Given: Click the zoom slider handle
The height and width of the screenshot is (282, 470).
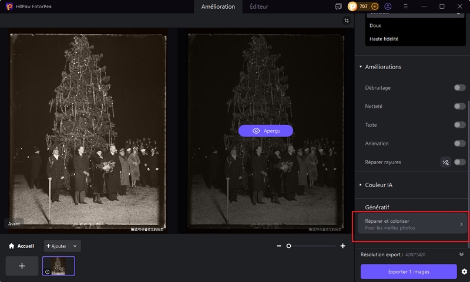Looking at the screenshot, I should [x=288, y=246].
